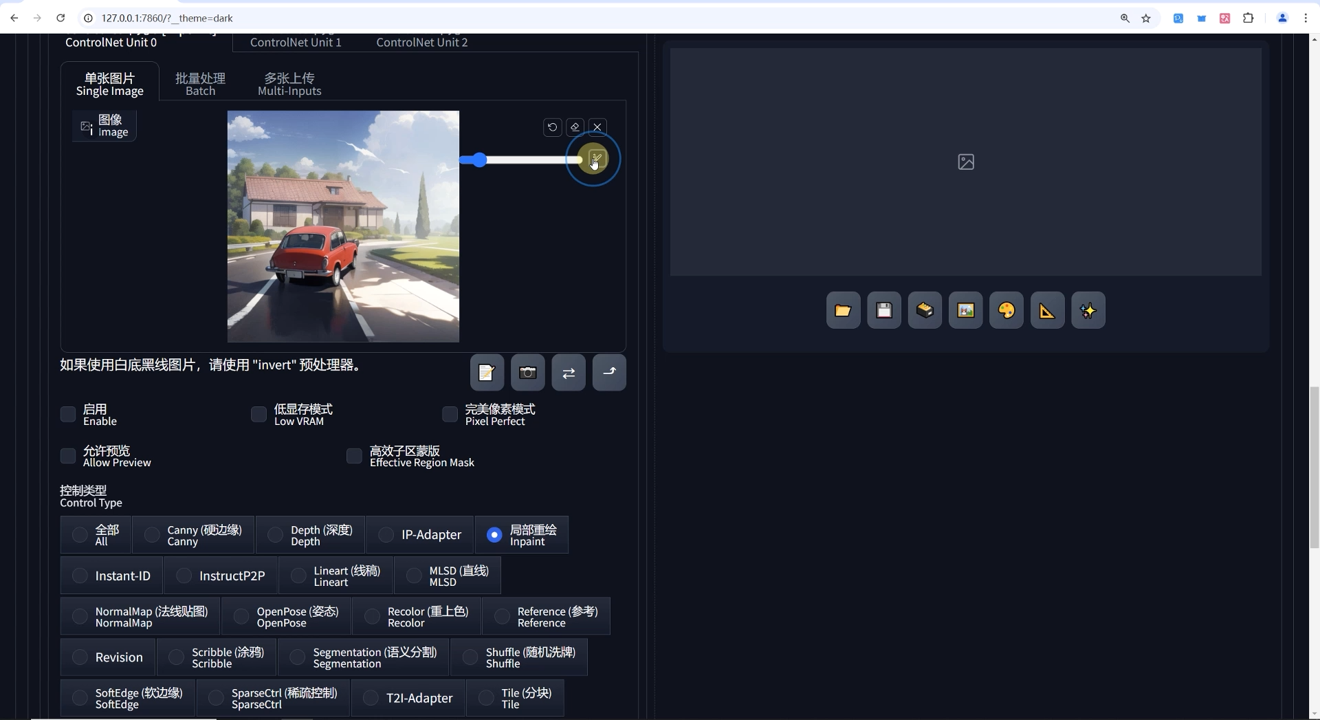
Task: Switch to ControlNet Unit 0 tab
Action: pos(111,42)
